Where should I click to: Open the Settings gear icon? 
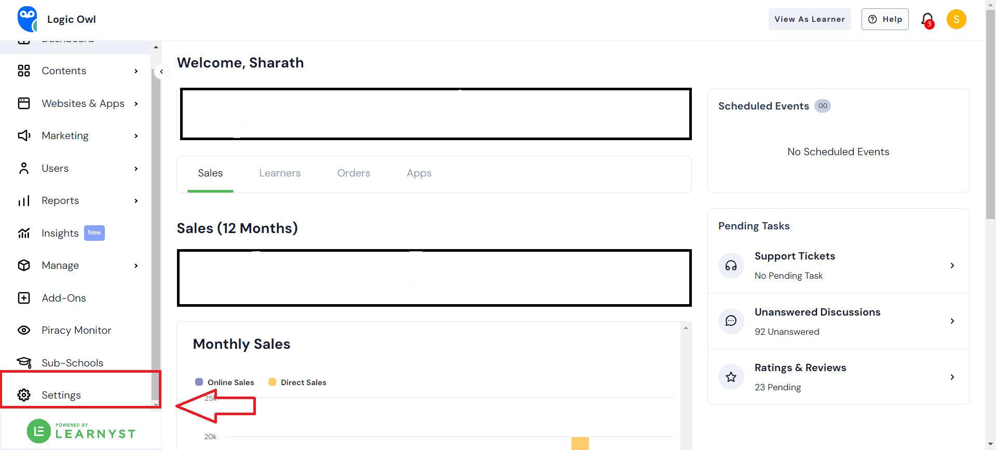tap(24, 395)
